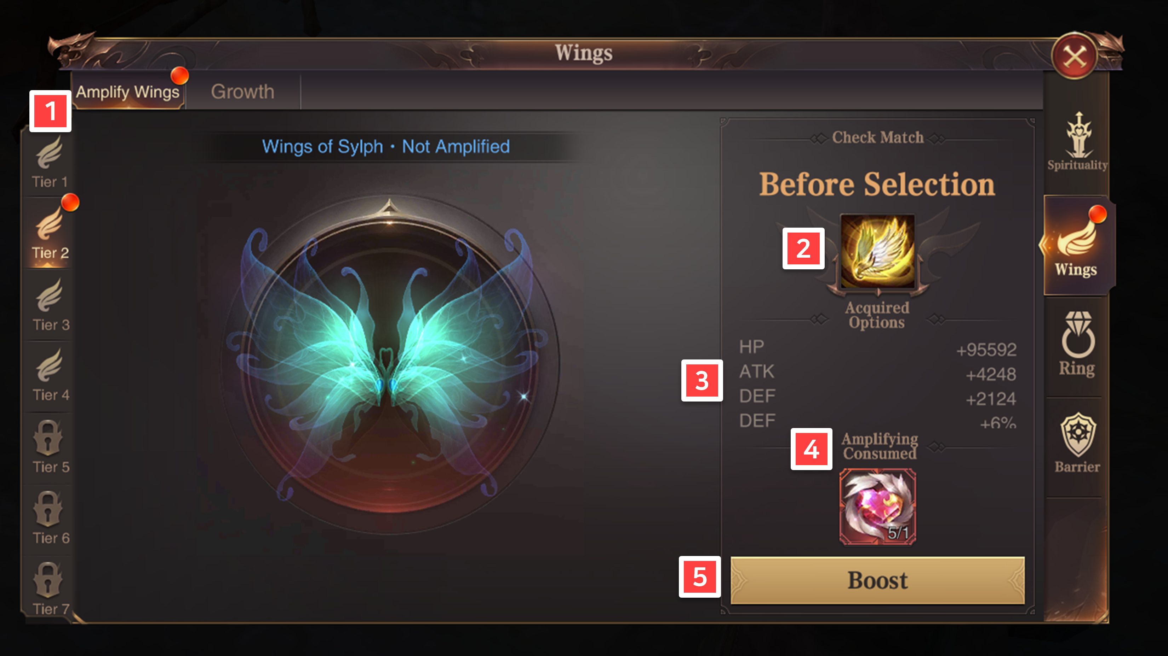Close the Wings window
The width and height of the screenshot is (1168, 656).
point(1075,57)
